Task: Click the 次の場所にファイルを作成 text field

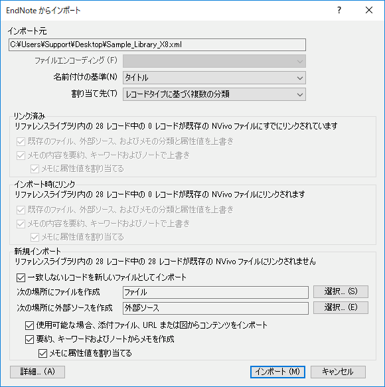Action: pyautogui.click(x=216, y=292)
